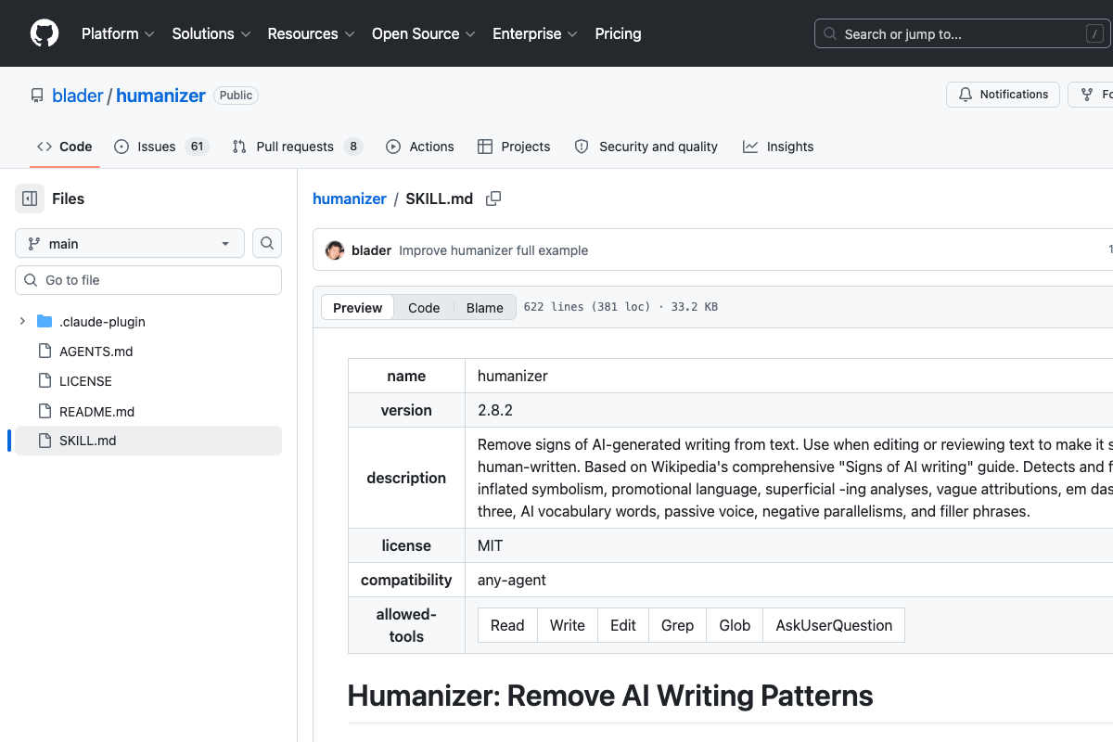This screenshot has height=742, width=1113.
Task: Switch to the Blame view
Action: (484, 308)
